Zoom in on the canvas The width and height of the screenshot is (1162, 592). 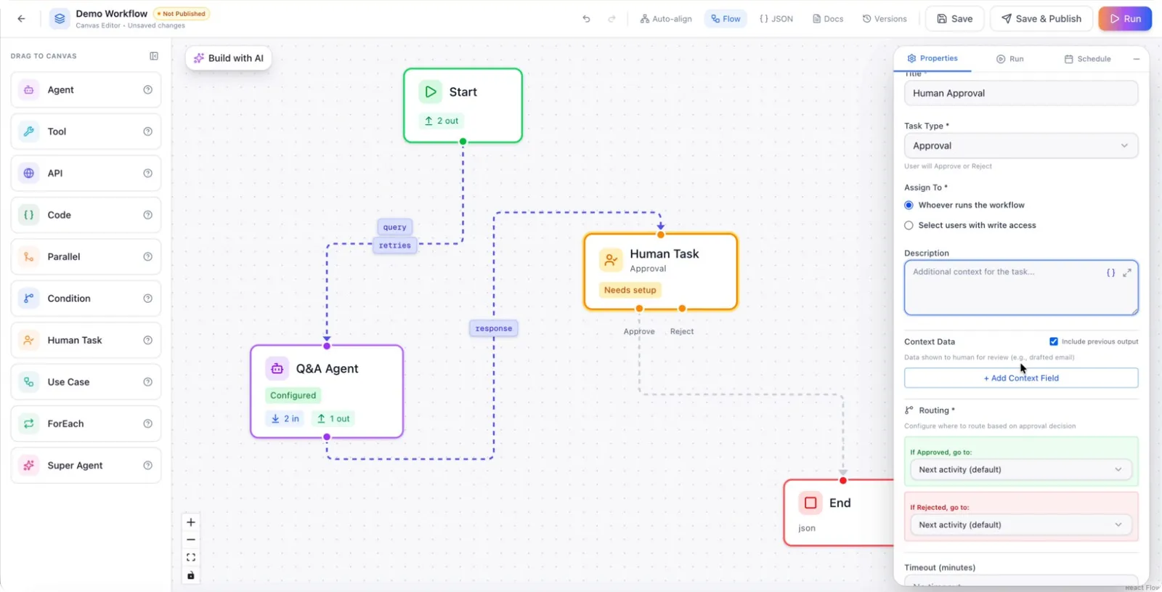191,522
